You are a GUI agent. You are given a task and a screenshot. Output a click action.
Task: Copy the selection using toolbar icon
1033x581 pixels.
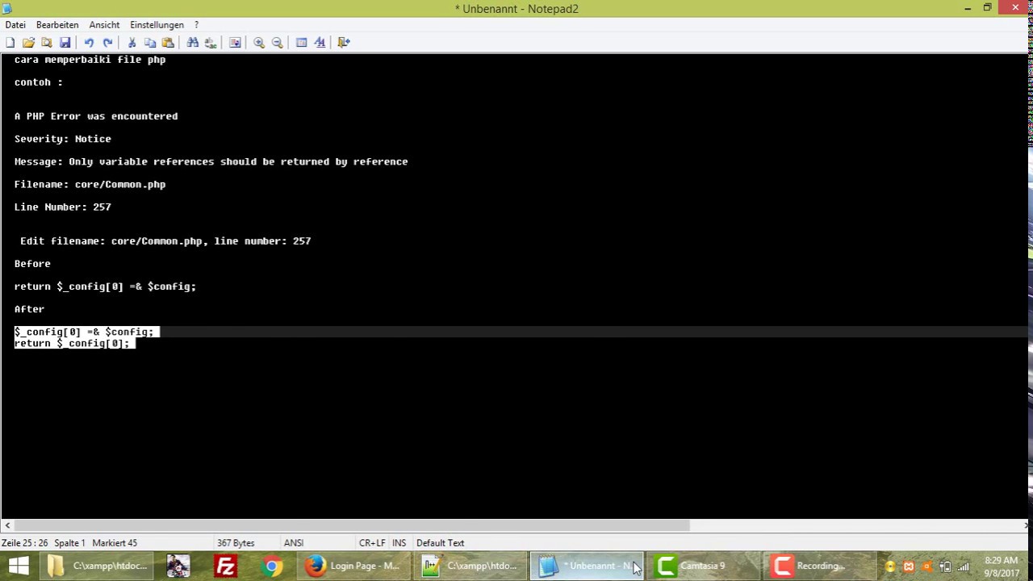(x=150, y=43)
